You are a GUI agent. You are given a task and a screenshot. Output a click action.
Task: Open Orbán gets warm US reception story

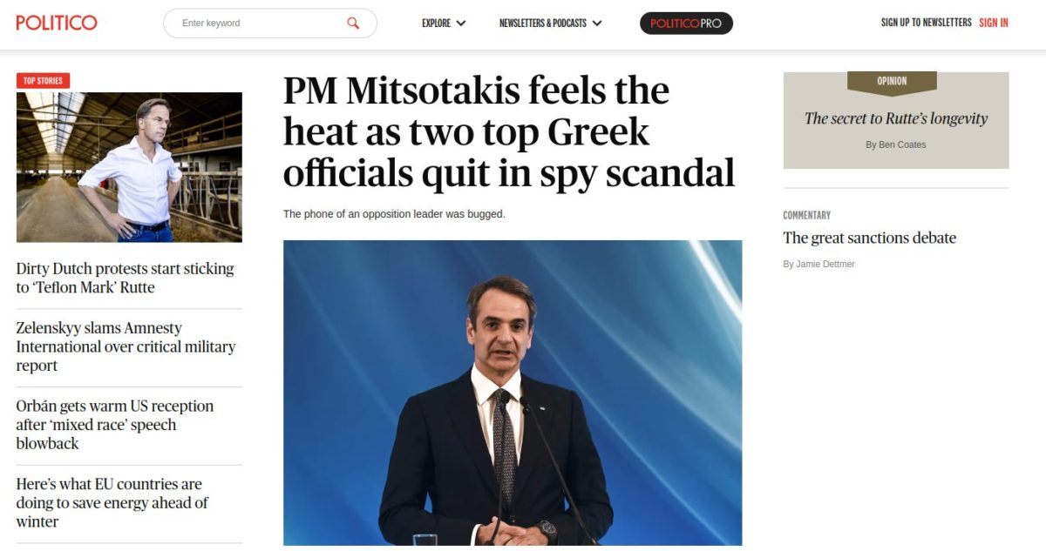coord(114,425)
